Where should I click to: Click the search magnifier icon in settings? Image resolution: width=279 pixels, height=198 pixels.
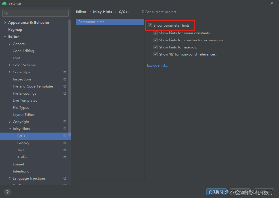click(6, 13)
